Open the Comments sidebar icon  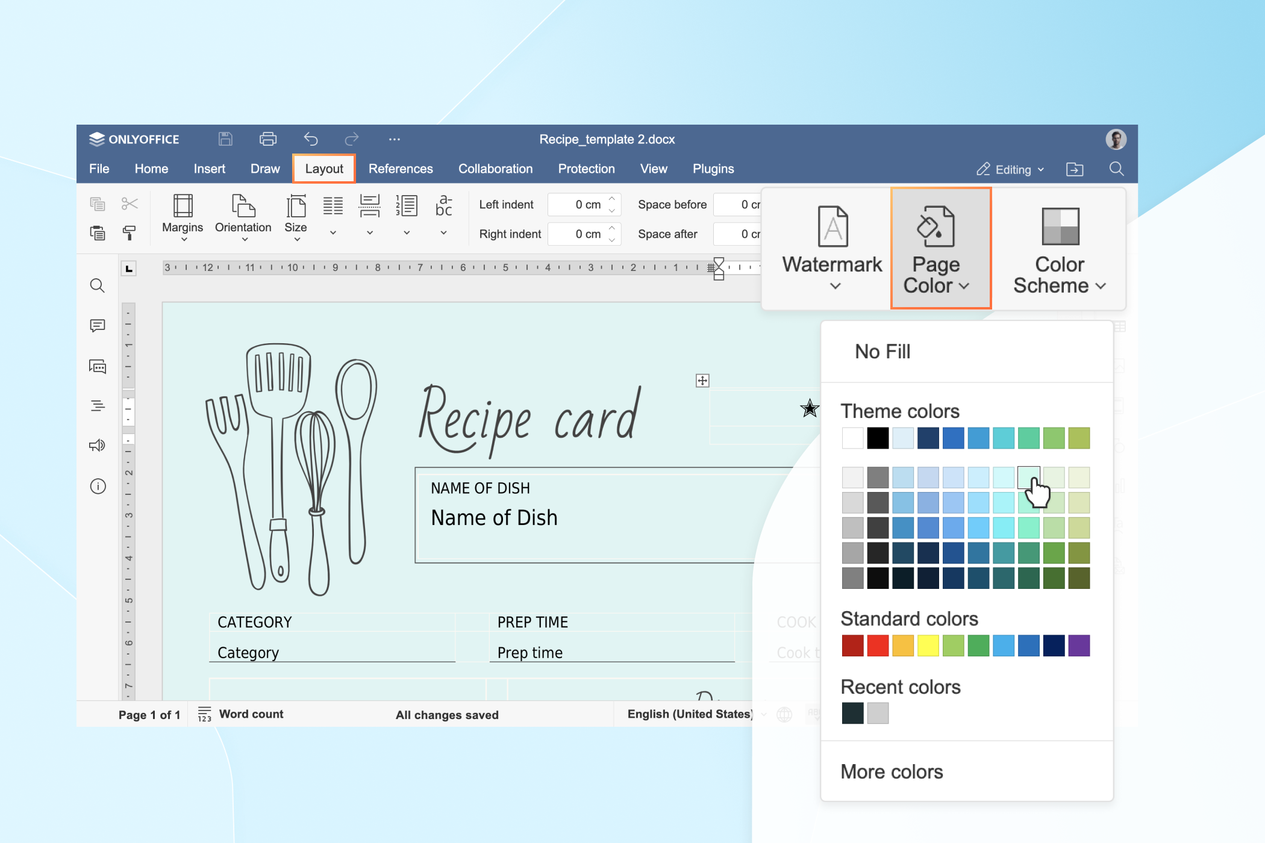(98, 326)
